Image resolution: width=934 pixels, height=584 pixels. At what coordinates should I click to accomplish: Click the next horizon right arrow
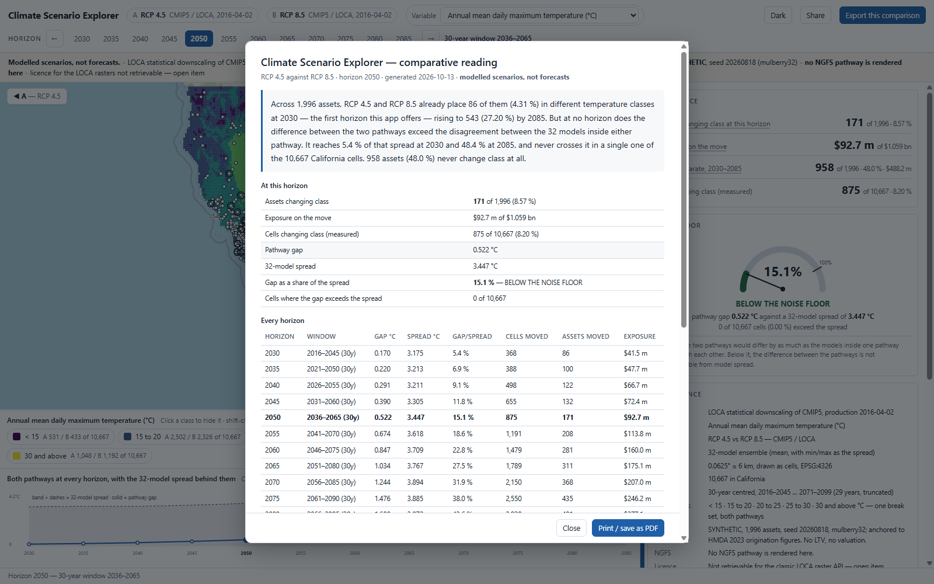click(430, 39)
